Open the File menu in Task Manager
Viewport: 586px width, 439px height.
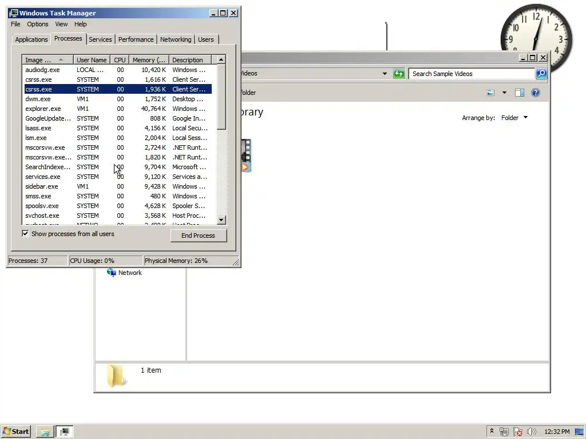15,24
